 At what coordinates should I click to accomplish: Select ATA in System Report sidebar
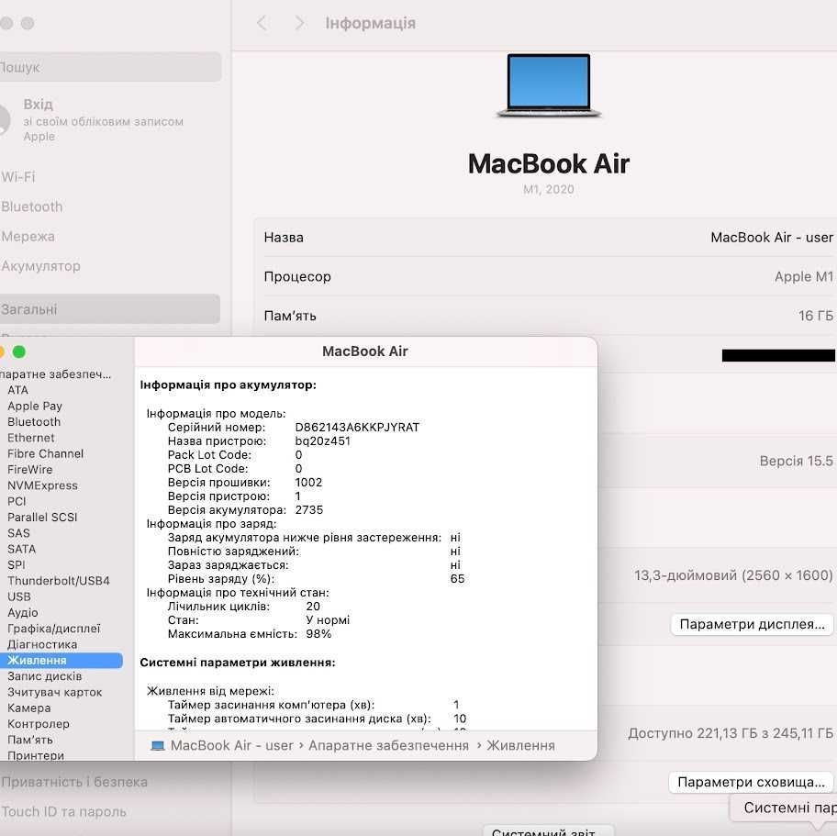point(17,390)
